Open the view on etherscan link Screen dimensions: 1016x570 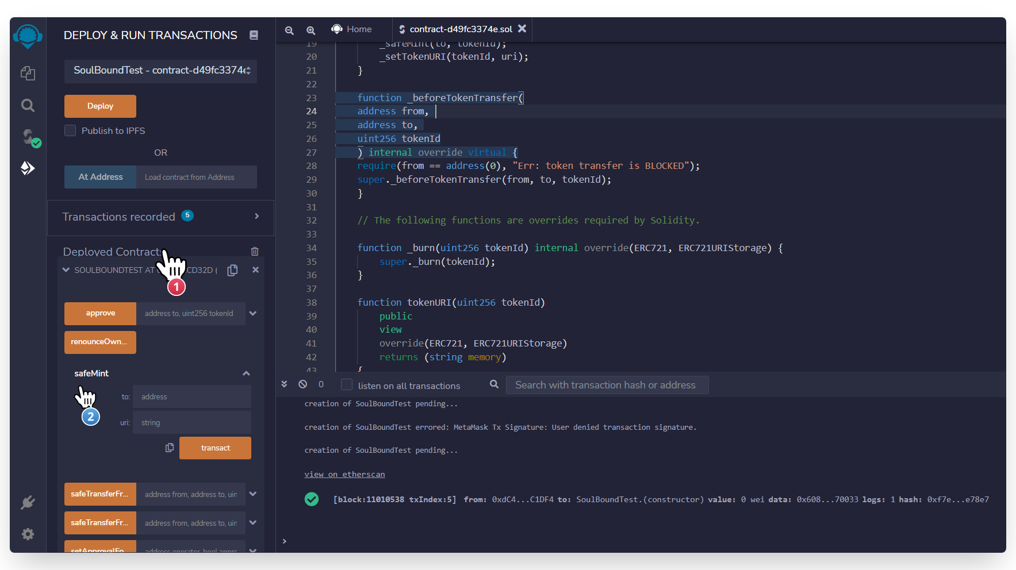pyautogui.click(x=344, y=474)
